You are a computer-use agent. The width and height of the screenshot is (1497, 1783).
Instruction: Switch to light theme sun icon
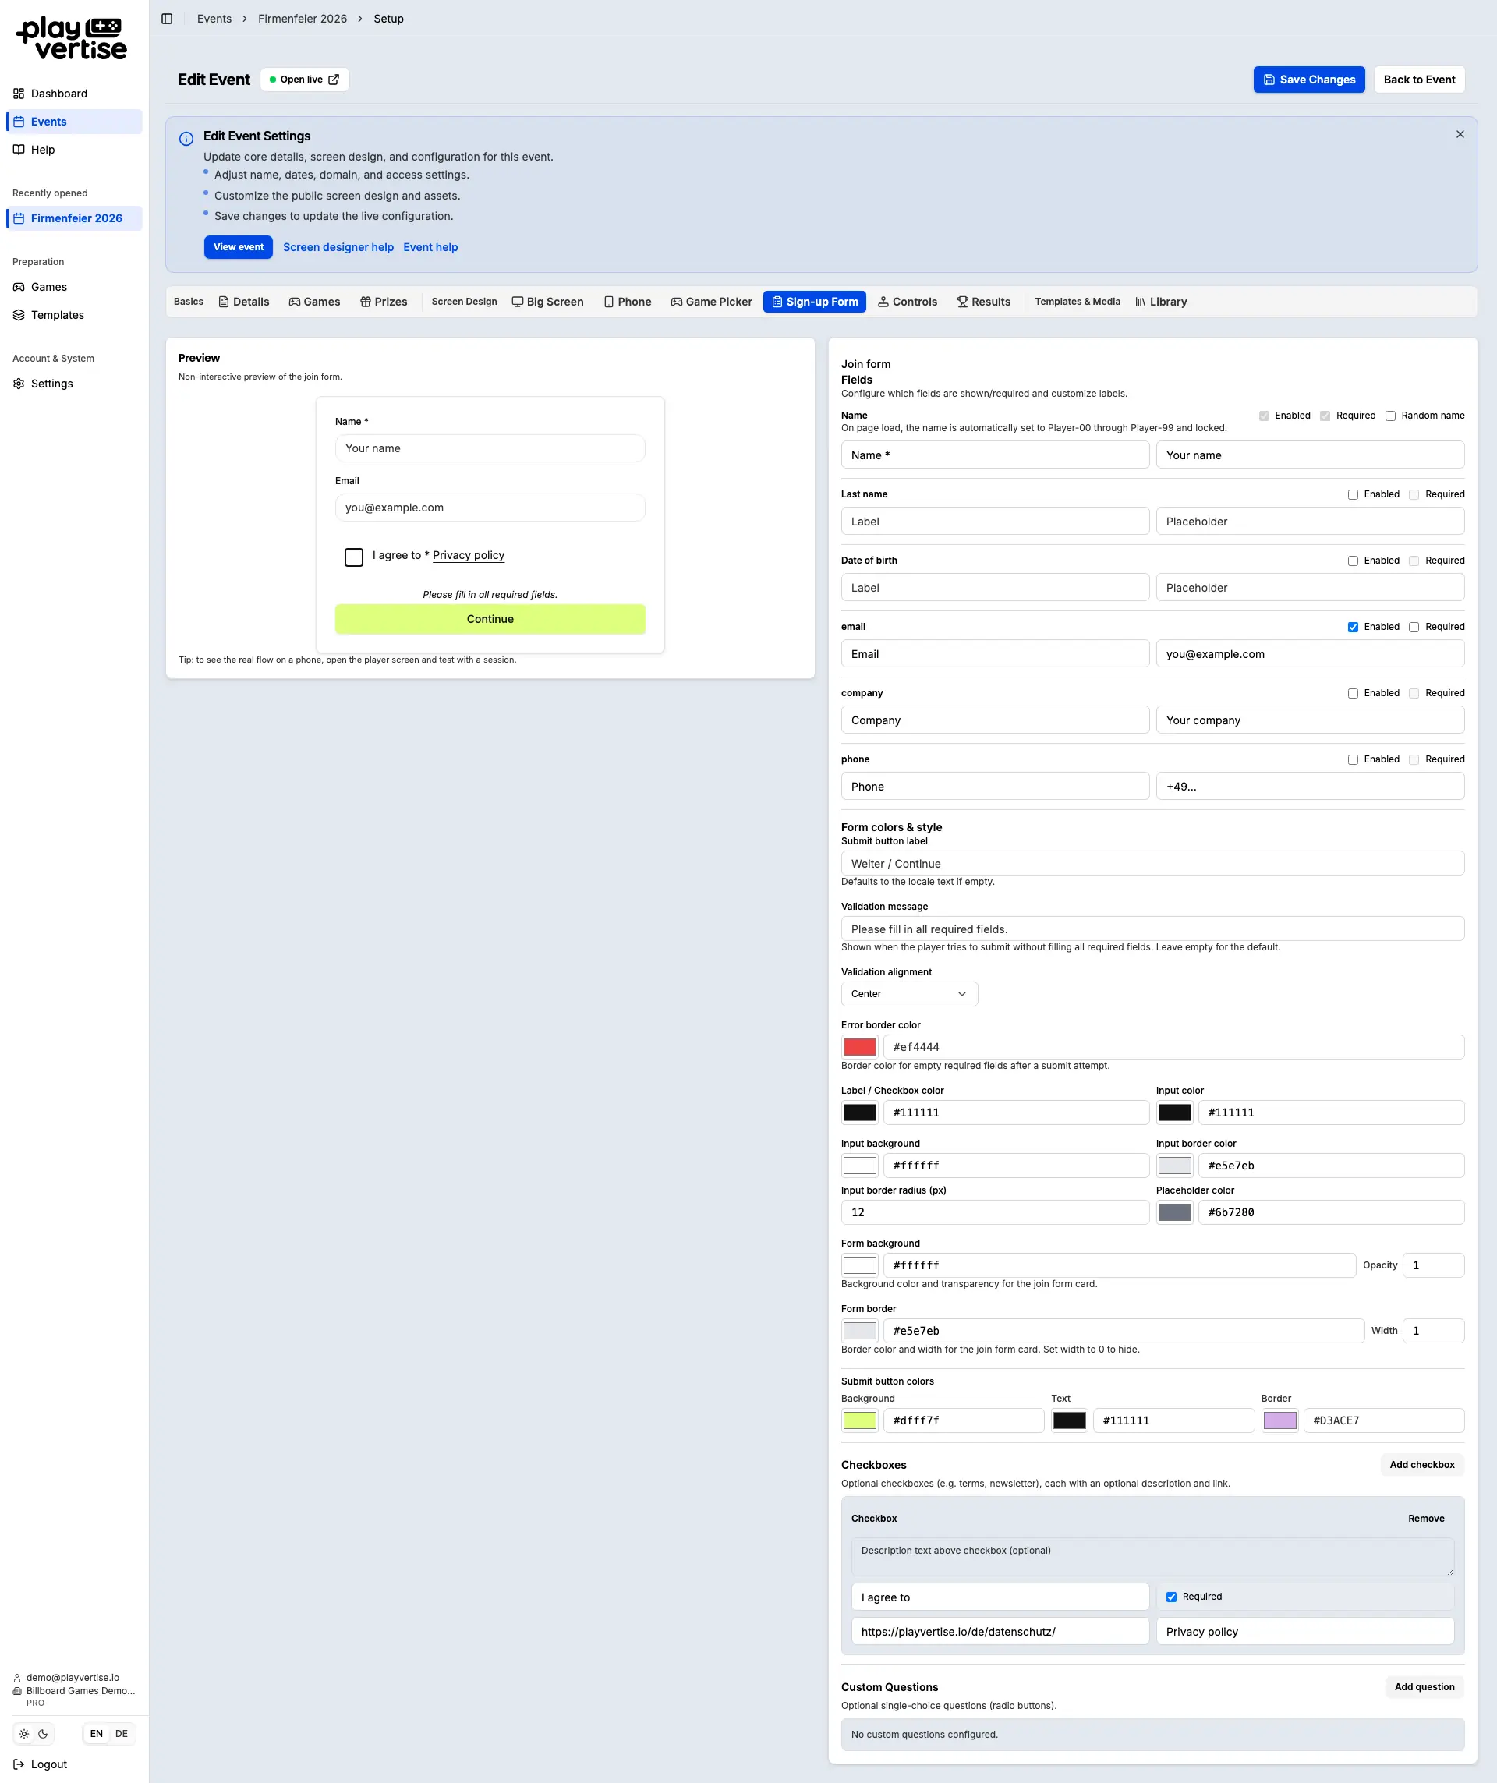coord(23,1734)
